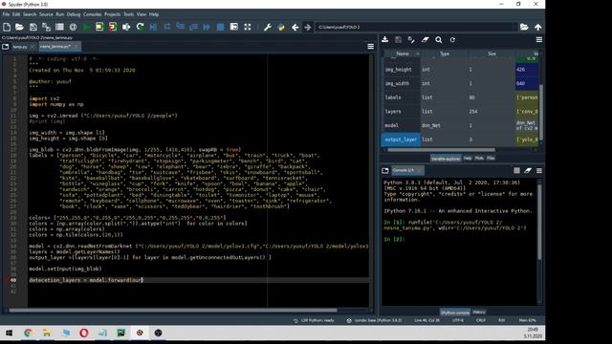Image resolution: width=612 pixels, height=344 pixels.
Task: Click the horizontal scrollbar of Variable Explorer
Action: [x=441, y=150]
